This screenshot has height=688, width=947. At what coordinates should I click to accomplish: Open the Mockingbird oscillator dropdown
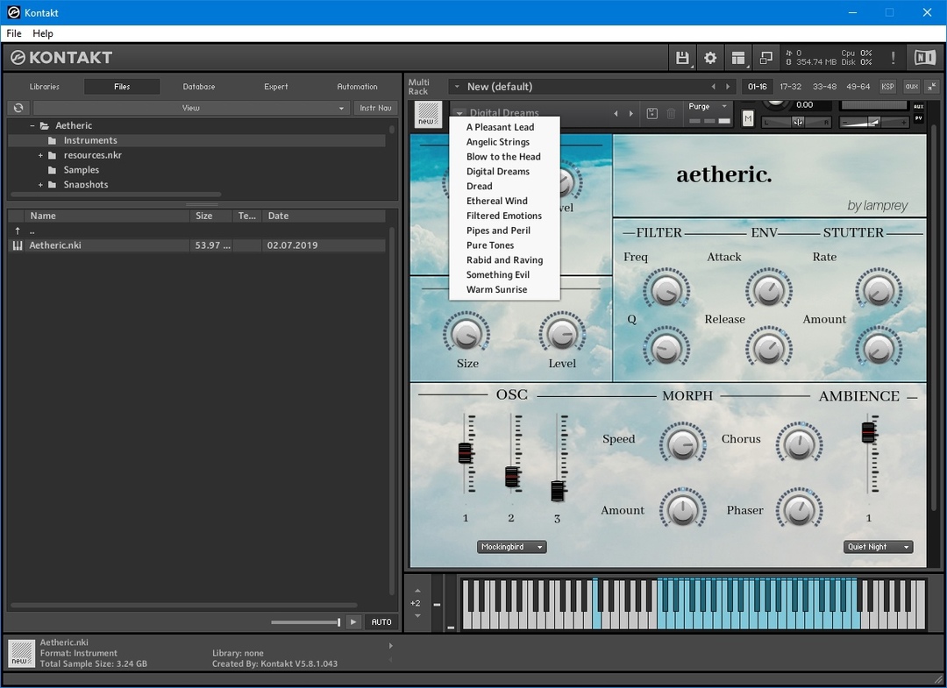click(512, 547)
